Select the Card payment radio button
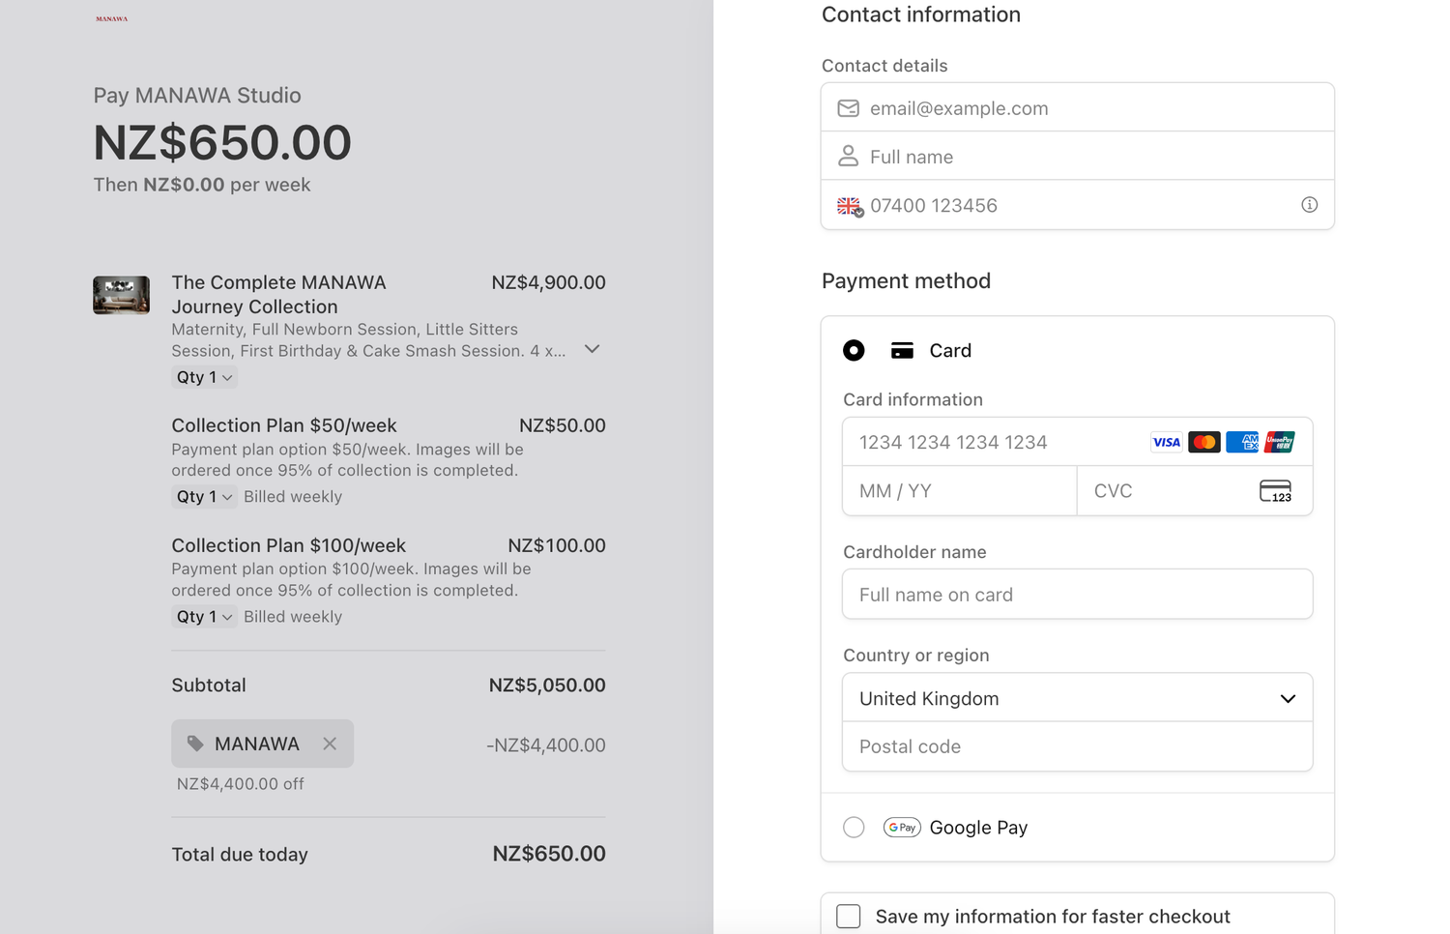Screen dimensions: 1450x934 (854, 350)
